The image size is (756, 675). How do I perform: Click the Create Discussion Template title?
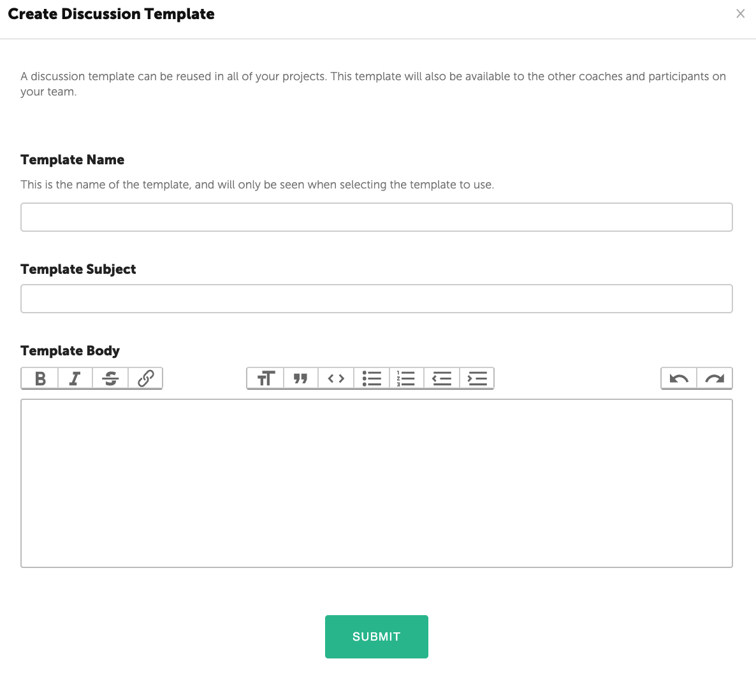click(x=112, y=14)
